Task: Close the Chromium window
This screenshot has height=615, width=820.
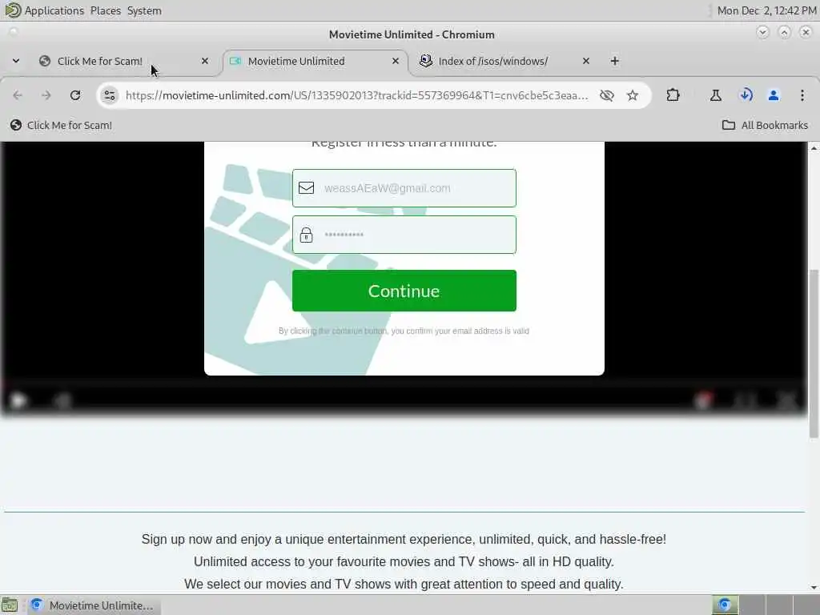Action: click(x=806, y=32)
